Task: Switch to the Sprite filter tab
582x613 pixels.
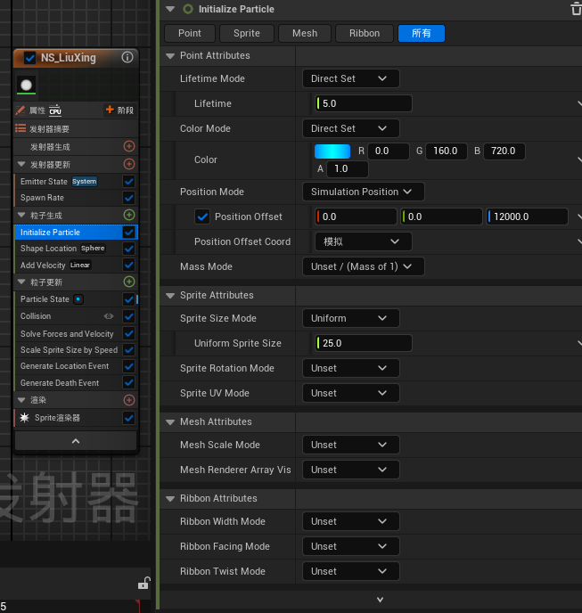Action: (x=247, y=33)
